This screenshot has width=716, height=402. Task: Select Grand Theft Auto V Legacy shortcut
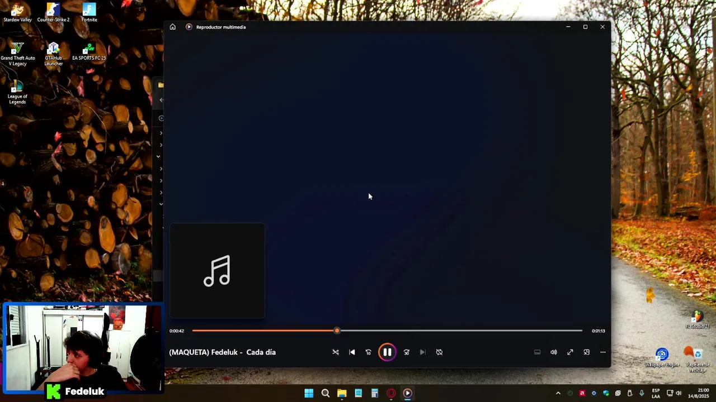[x=17, y=54]
